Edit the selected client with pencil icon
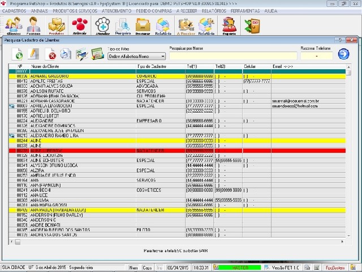This screenshot has height=272, width=362. pyautogui.click(x=33, y=54)
